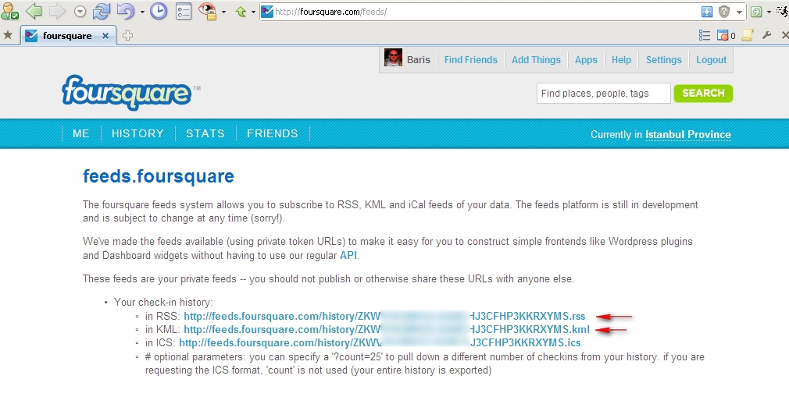
Task: Click the green up-level arrow icon
Action: pos(241,11)
